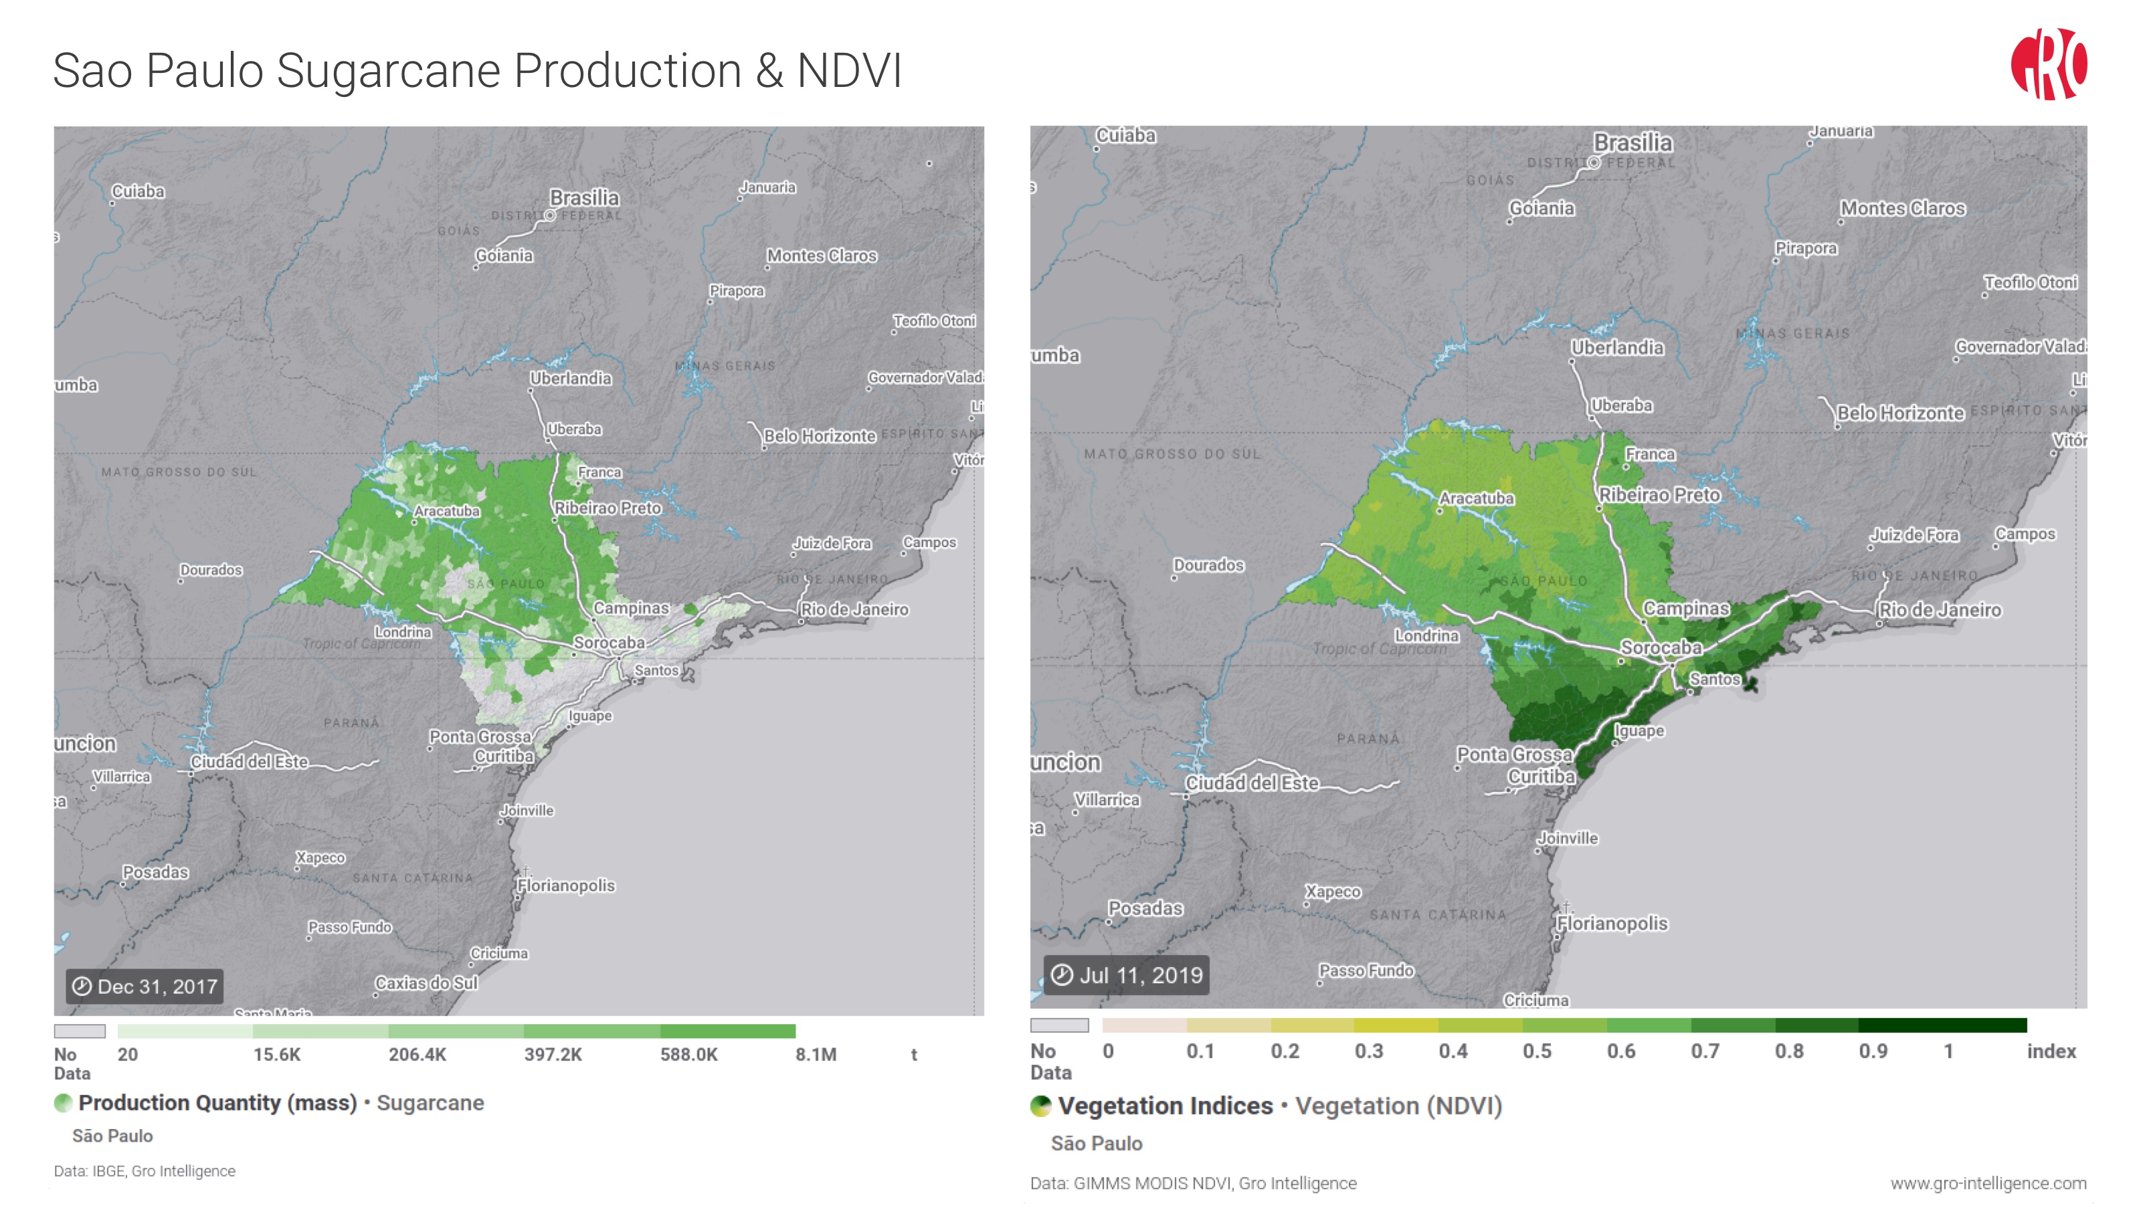The width and height of the screenshot is (2141, 1224).
Task: Click the Gro logo in the corner
Action: pyautogui.click(x=2049, y=64)
